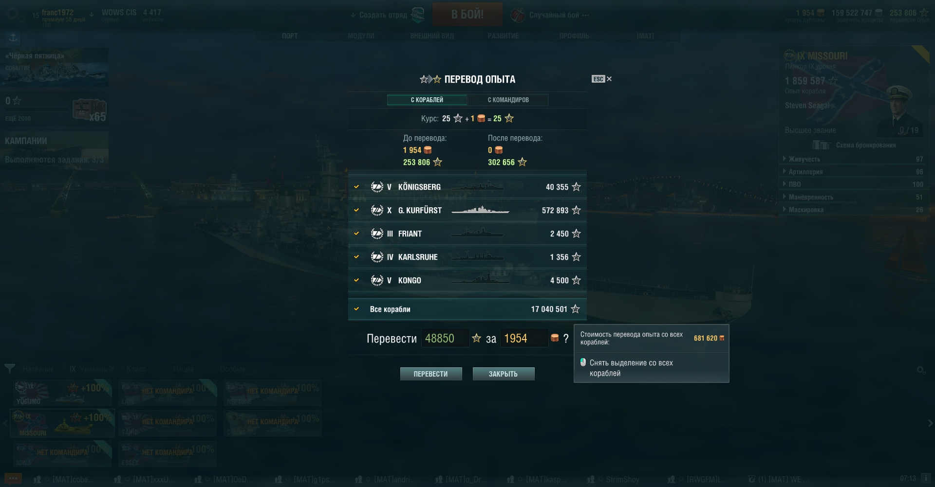This screenshot has width=935, height=487.
Task: Click the settings gear icon near carousel
Action: 921,370
